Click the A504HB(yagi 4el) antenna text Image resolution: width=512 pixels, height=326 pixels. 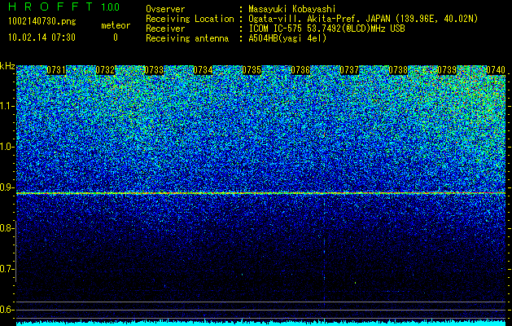287,38
